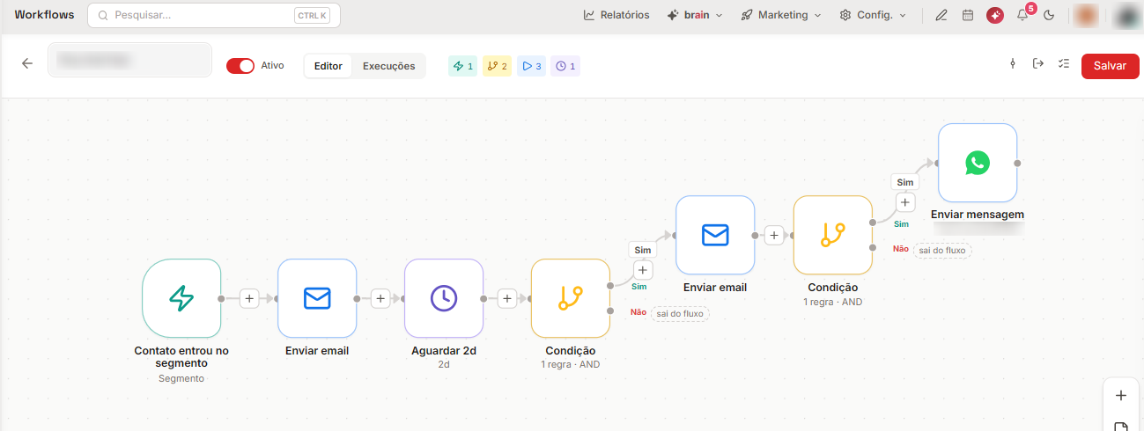Click plus between trigger and first Enviar email
1144x431 pixels.
pos(249,299)
